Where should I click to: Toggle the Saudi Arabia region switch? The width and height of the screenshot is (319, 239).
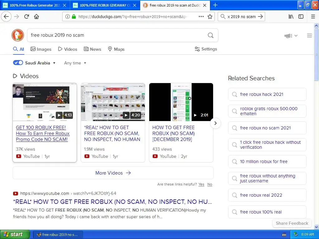(18, 63)
